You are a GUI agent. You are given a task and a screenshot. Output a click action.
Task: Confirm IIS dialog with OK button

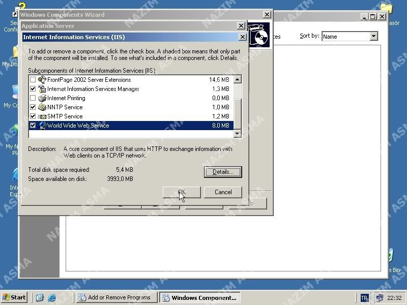pos(182,192)
